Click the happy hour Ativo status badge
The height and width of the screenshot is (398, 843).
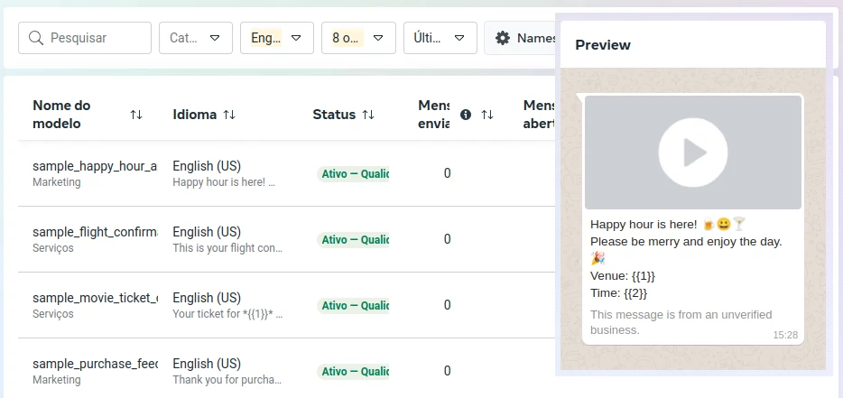click(354, 174)
